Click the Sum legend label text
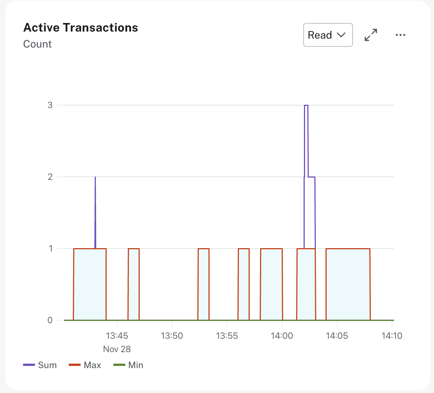 [x=46, y=365]
